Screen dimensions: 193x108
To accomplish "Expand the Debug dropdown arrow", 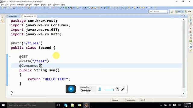I will [63, 8].
